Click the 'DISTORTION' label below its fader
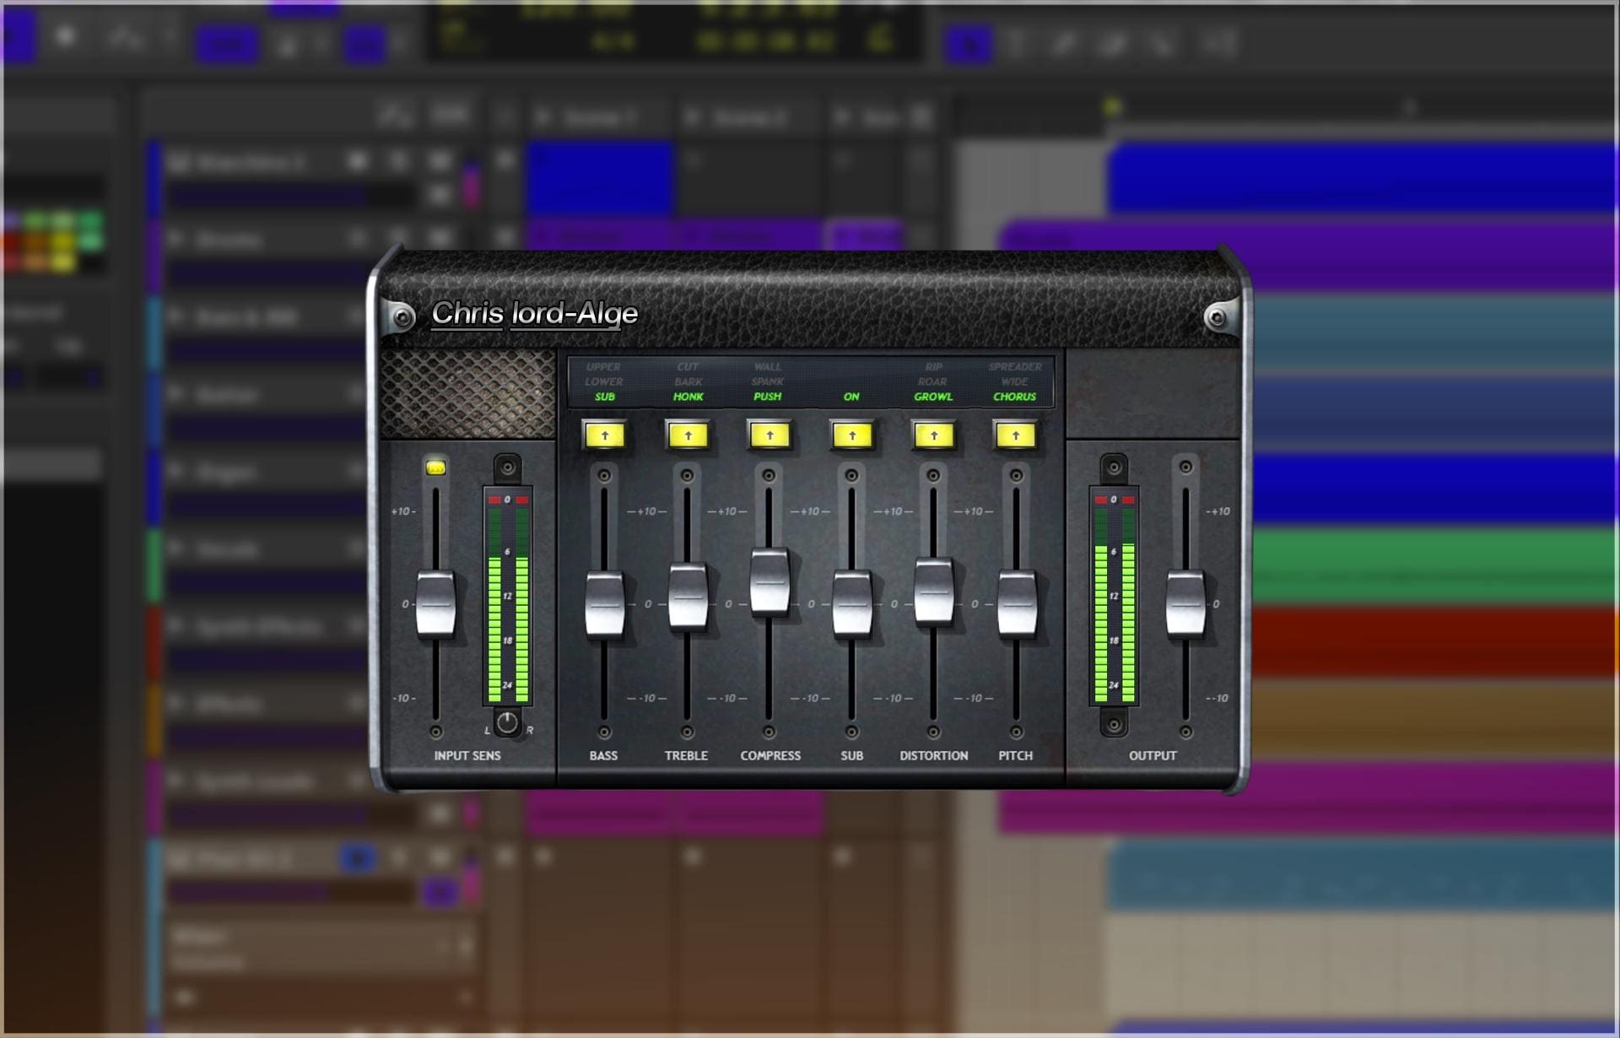Viewport: 1620px width, 1038px height. (x=933, y=755)
